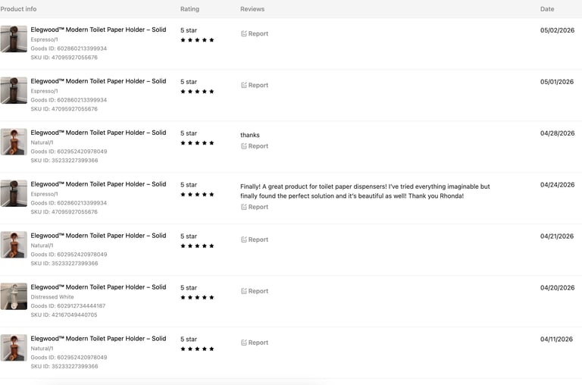Click the Rating column header
Viewport: 582px width, 385px height.
click(x=189, y=9)
